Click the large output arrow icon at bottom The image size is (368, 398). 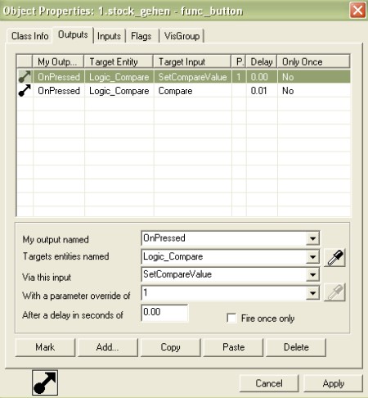coord(45,382)
